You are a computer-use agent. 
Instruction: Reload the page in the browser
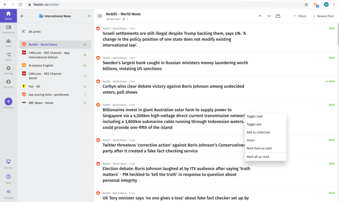20,4
